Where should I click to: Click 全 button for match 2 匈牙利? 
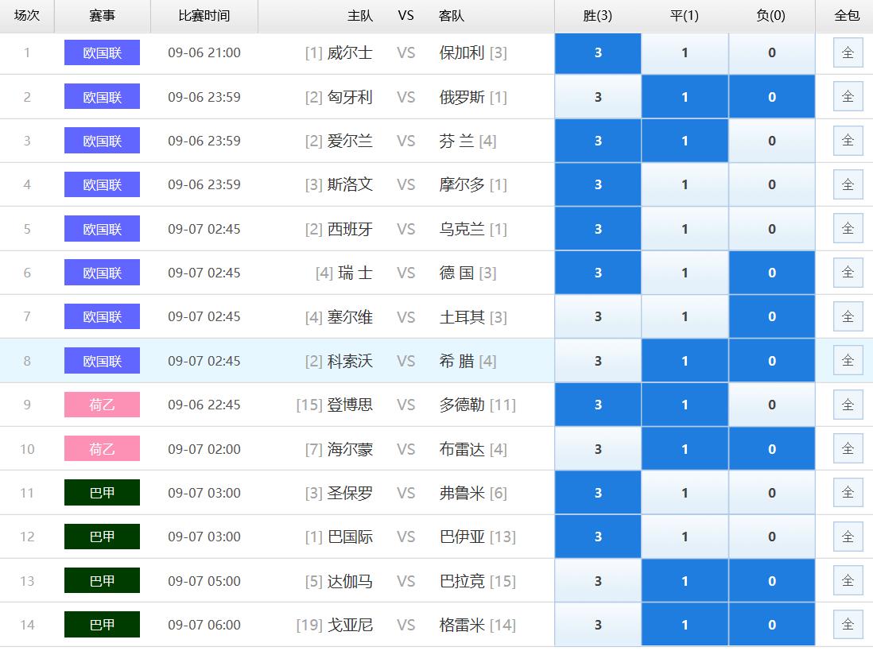point(848,97)
